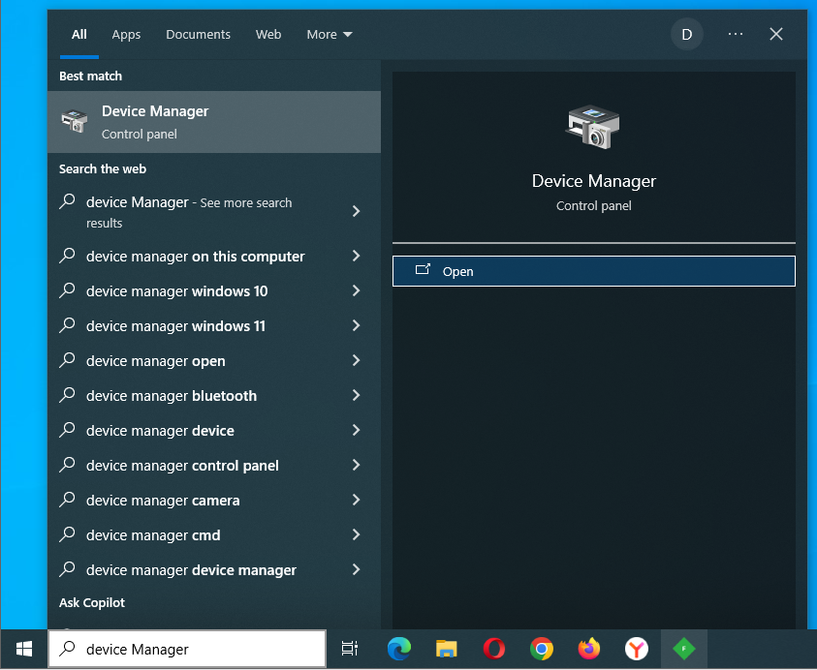Click search icon beside 'control panel' suggestion
This screenshot has height=670, width=817.
67,465
